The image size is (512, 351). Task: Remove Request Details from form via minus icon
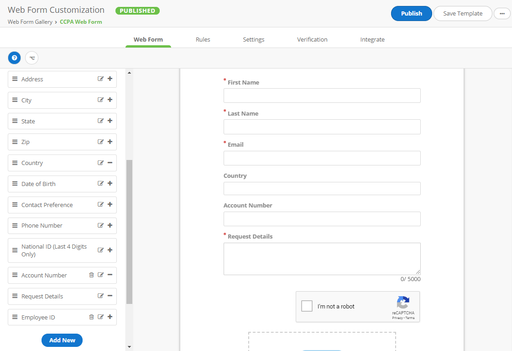110,296
